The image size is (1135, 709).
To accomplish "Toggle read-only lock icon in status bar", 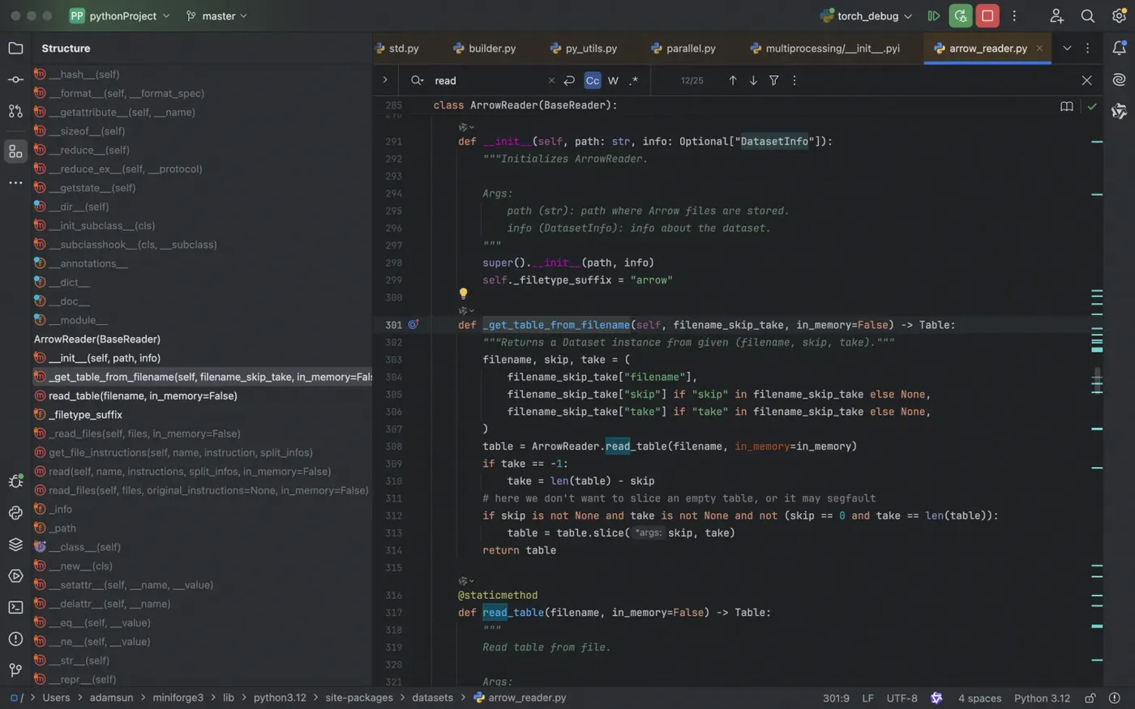I will tap(1090, 698).
